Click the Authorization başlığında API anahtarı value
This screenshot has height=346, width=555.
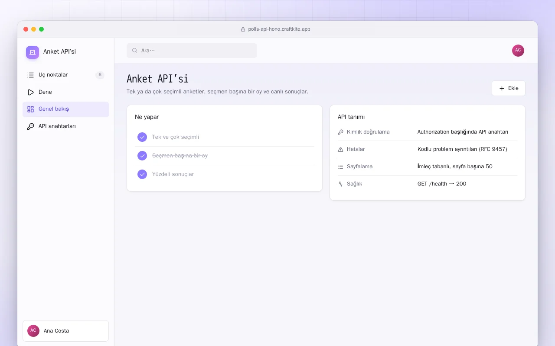tap(463, 132)
